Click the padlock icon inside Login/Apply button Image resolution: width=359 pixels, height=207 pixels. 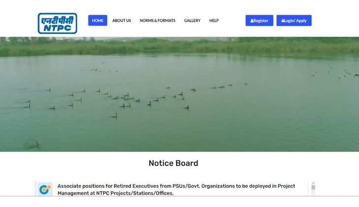(283, 21)
